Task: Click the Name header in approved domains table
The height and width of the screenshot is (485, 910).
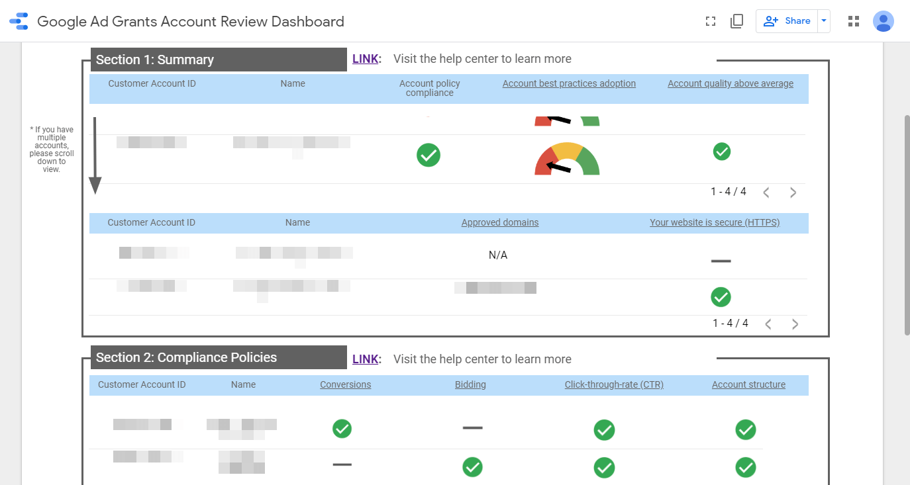Action: 297,222
